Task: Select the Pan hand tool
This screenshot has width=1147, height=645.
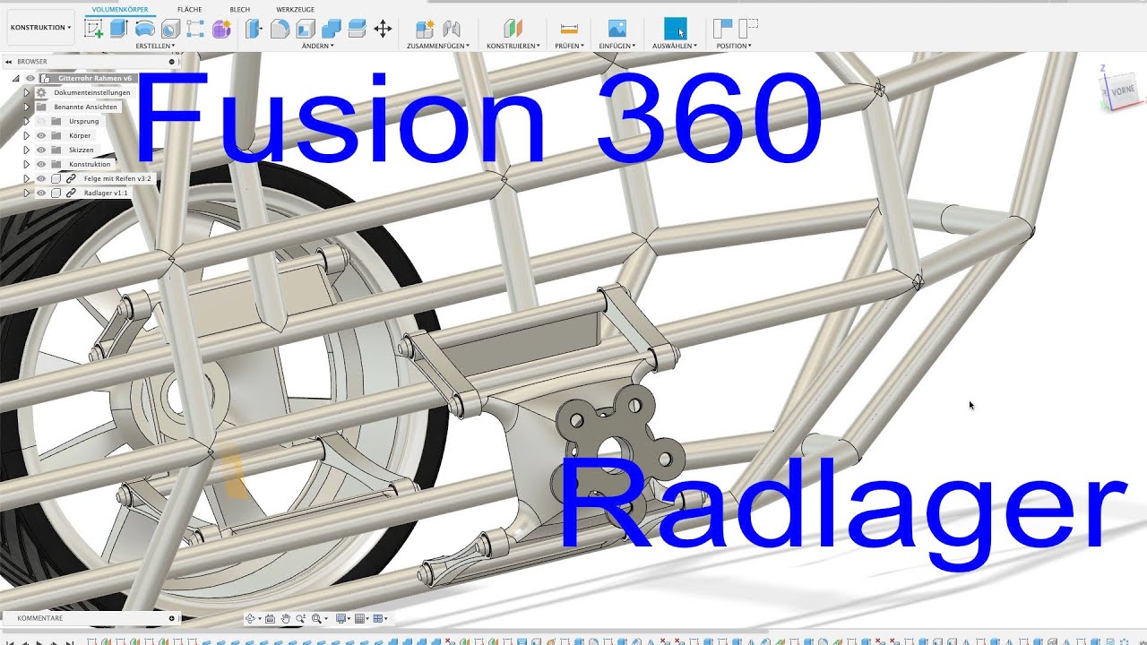Action: click(x=285, y=618)
